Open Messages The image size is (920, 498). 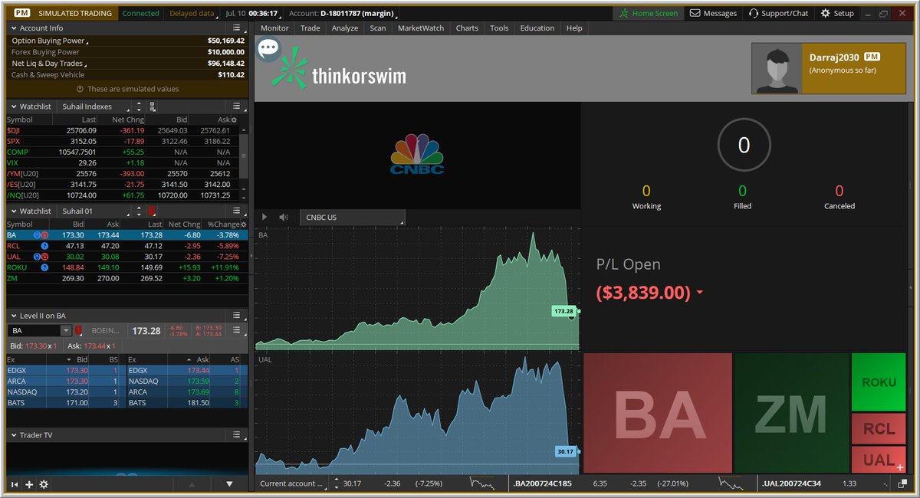(x=713, y=13)
